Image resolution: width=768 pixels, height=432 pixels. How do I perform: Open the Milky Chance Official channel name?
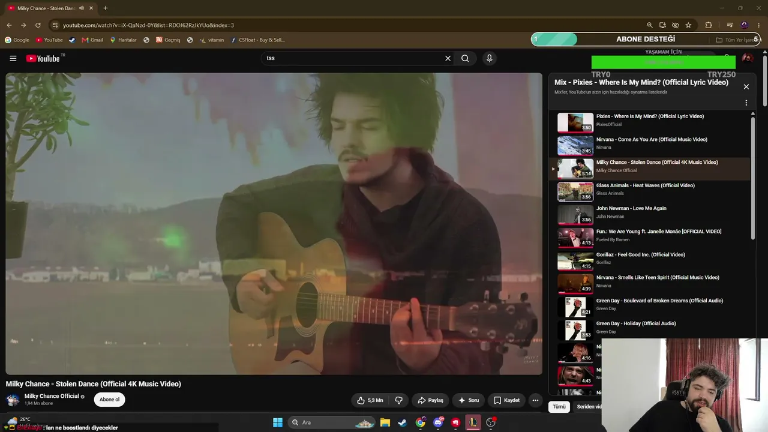52,396
